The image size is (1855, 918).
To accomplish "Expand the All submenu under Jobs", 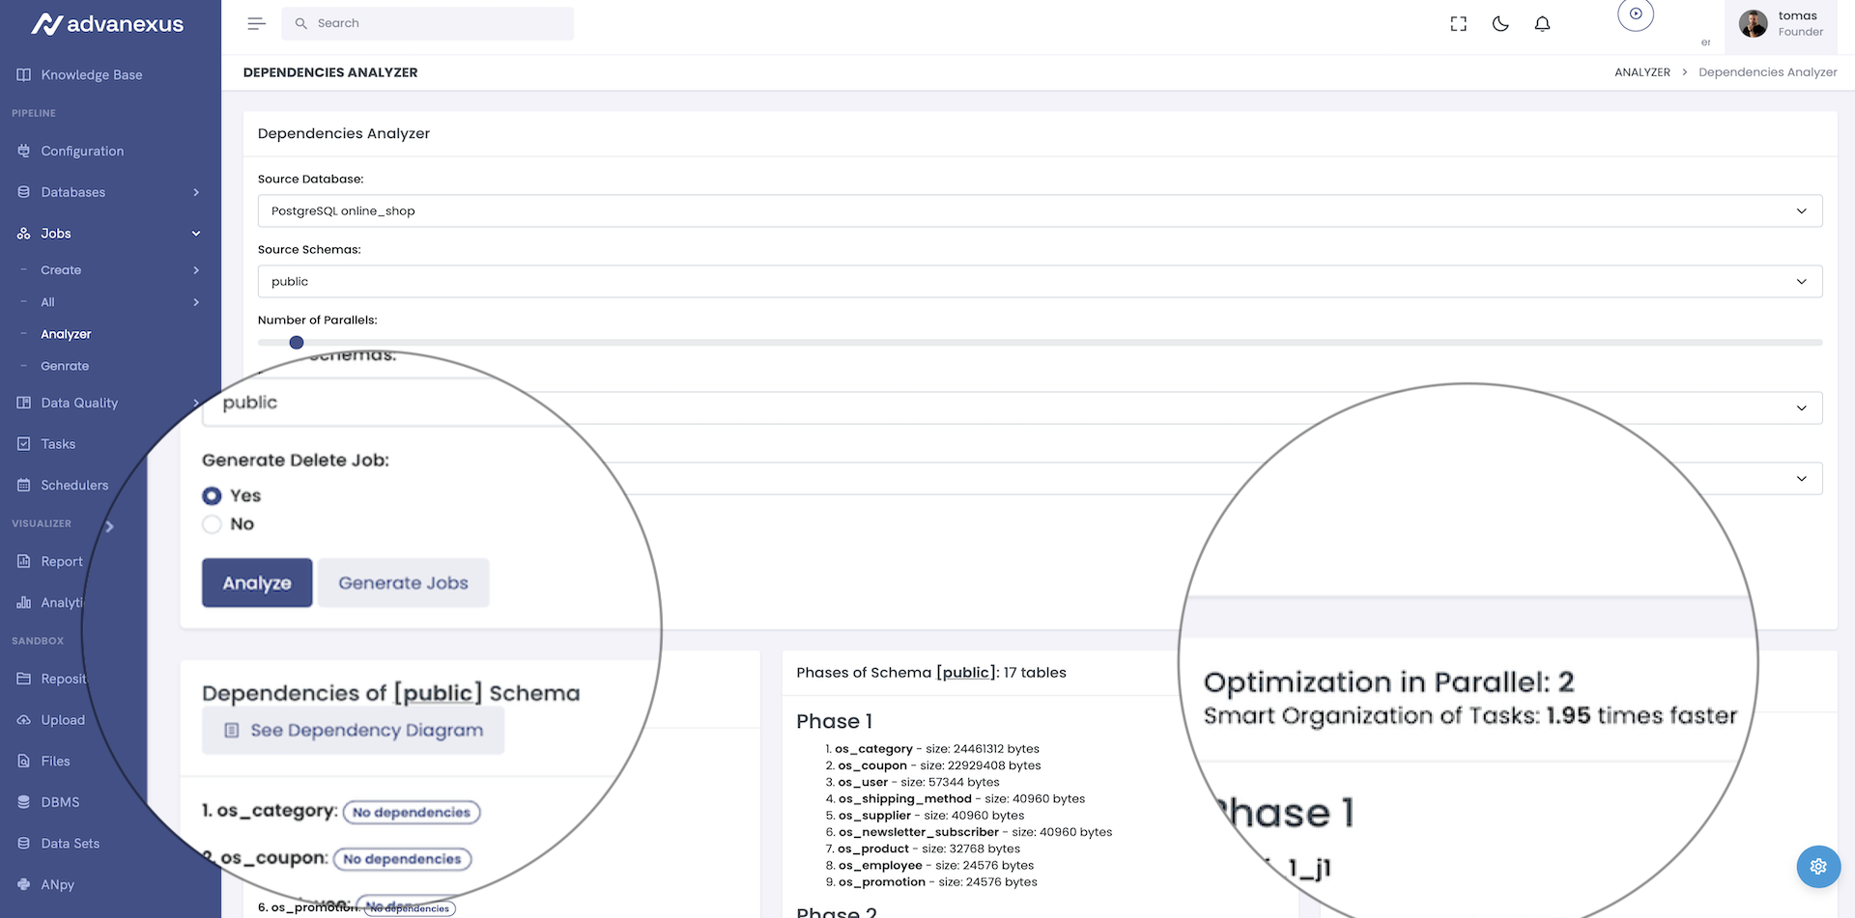I will pos(196,302).
